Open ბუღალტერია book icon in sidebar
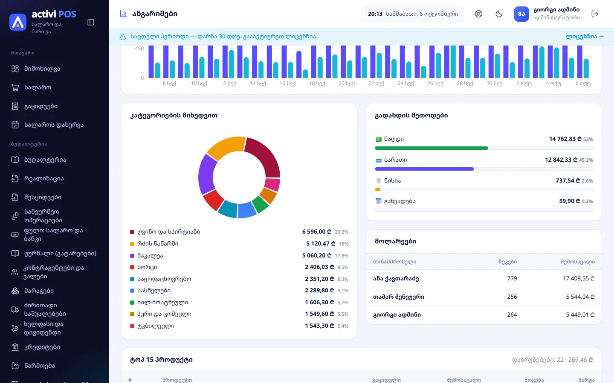 [15, 160]
